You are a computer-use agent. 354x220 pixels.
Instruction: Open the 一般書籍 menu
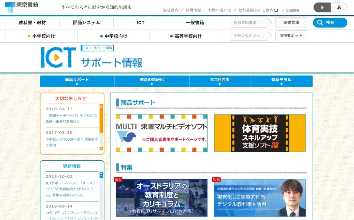point(195,22)
